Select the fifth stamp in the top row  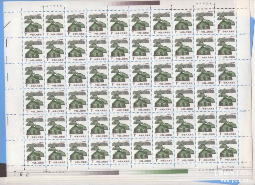[x=119, y=23]
